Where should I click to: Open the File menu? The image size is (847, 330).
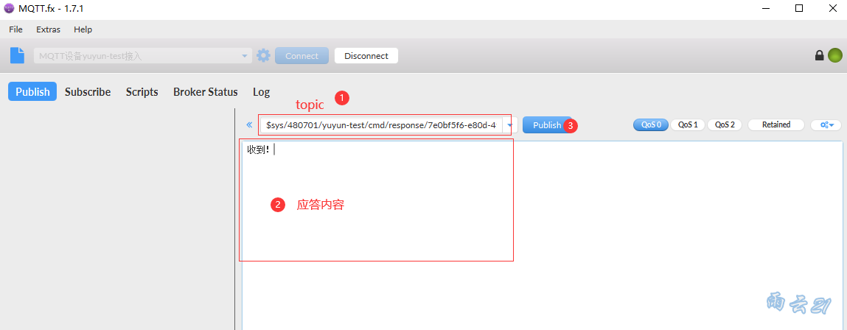(x=15, y=29)
